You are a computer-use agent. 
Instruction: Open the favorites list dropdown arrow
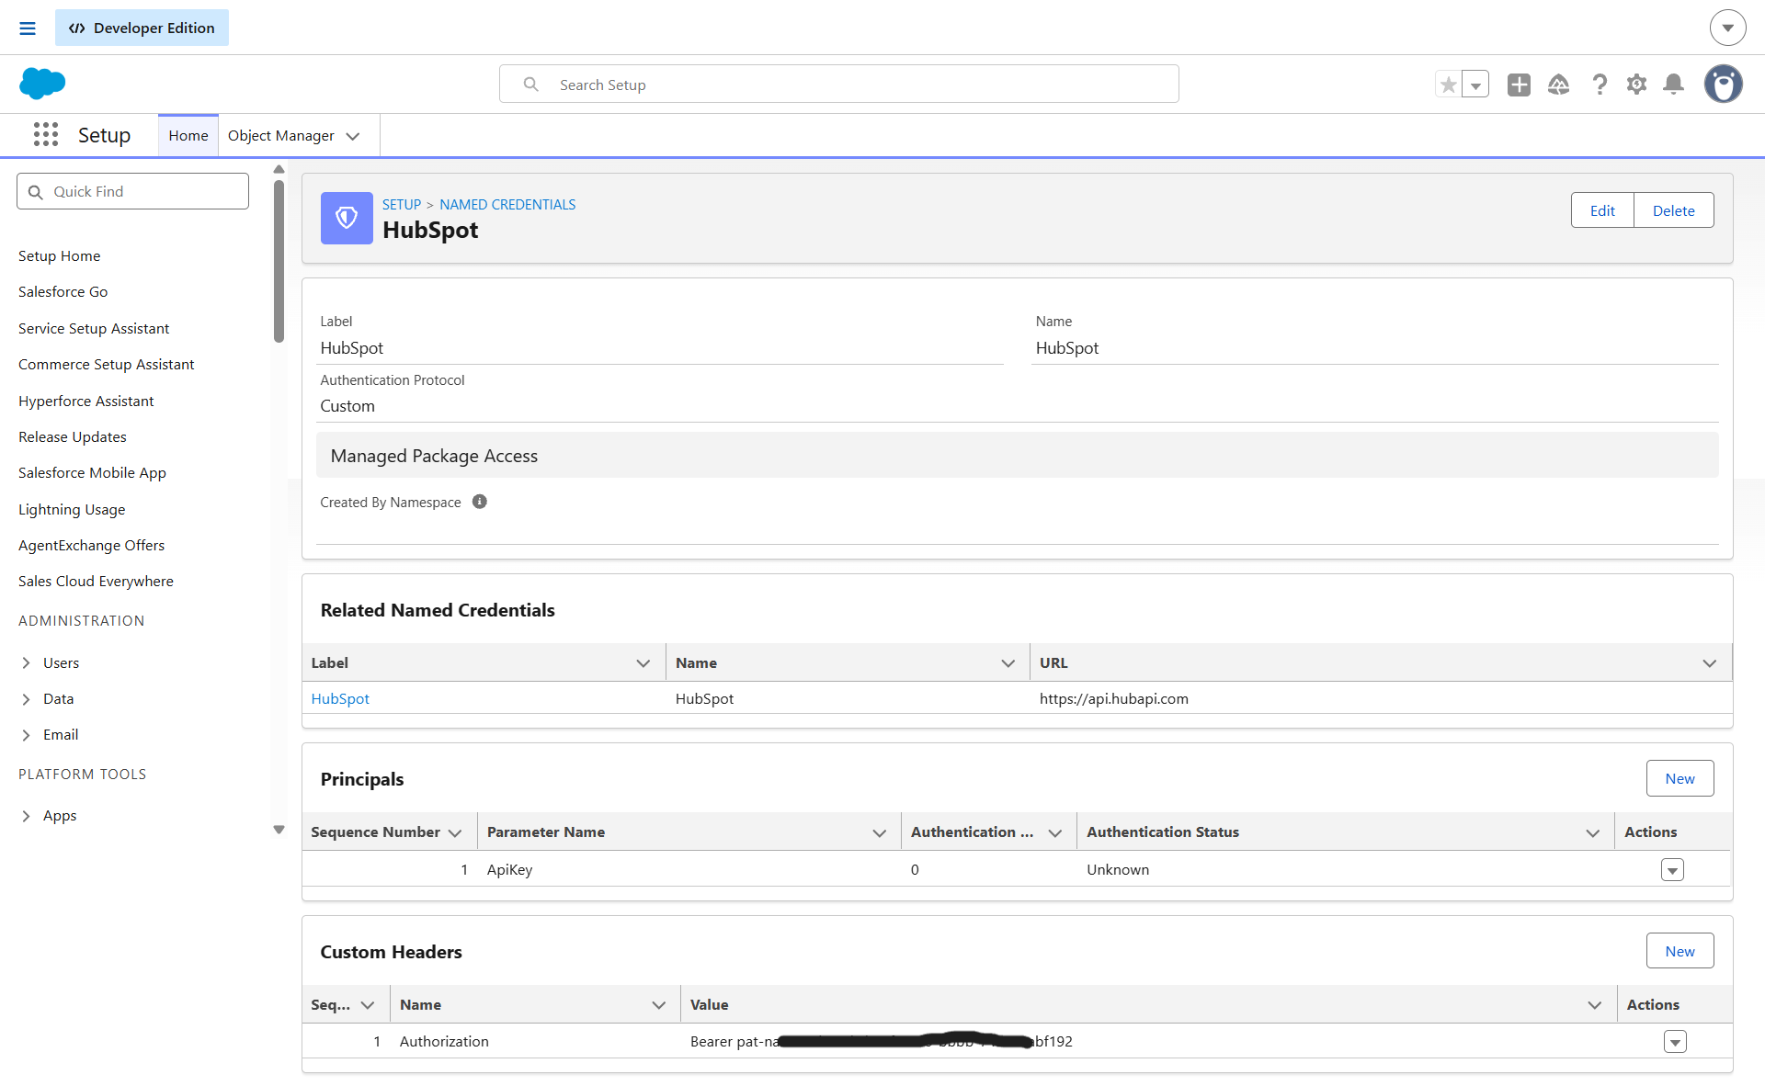(x=1475, y=85)
